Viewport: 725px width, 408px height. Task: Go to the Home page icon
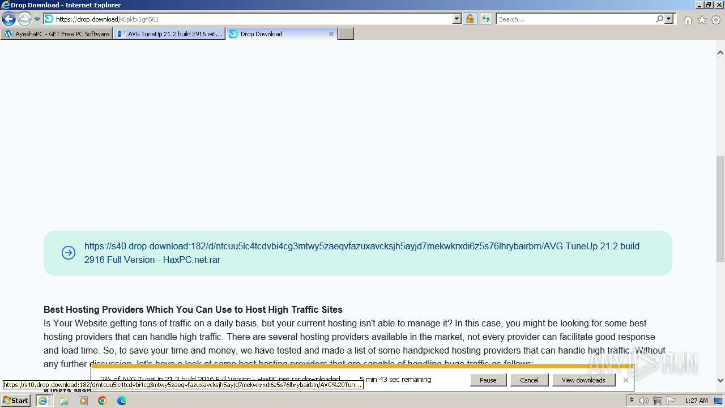[x=688, y=20]
